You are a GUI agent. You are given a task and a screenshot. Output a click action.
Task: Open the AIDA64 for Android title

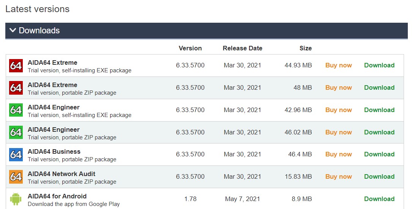coord(57,196)
